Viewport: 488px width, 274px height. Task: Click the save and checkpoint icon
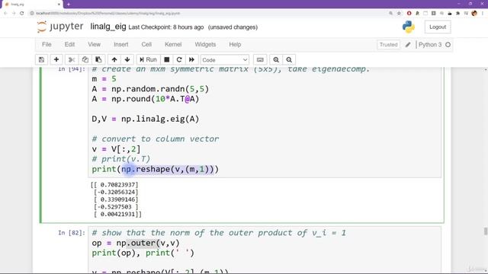click(41, 59)
